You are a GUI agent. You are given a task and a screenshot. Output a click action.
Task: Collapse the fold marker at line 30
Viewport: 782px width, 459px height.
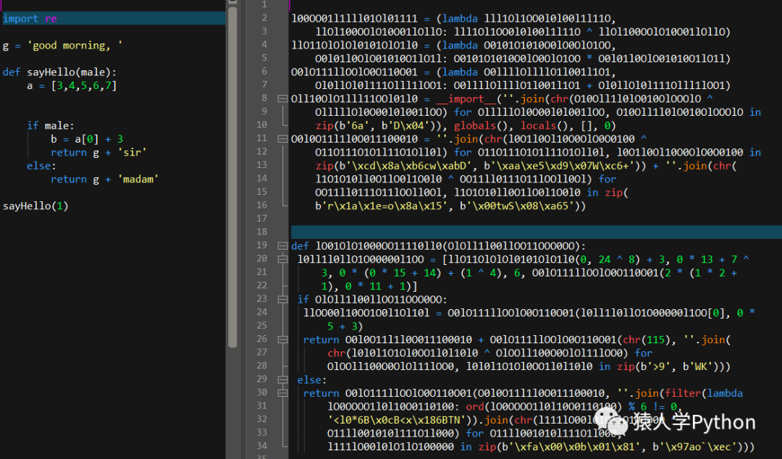pos(282,393)
